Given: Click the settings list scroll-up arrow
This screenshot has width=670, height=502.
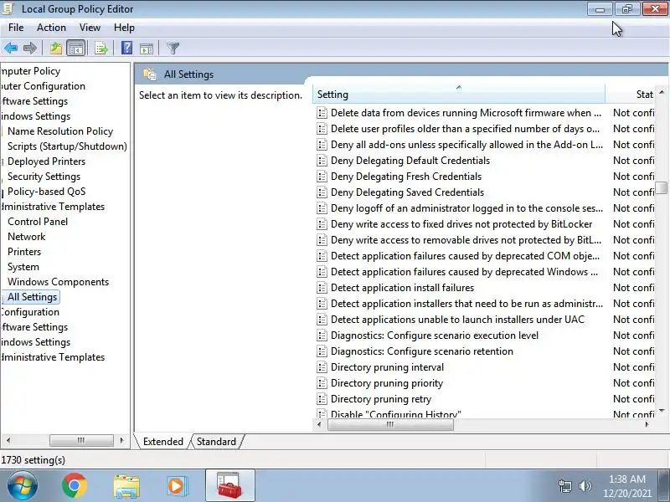Looking at the screenshot, I should pos(662,92).
